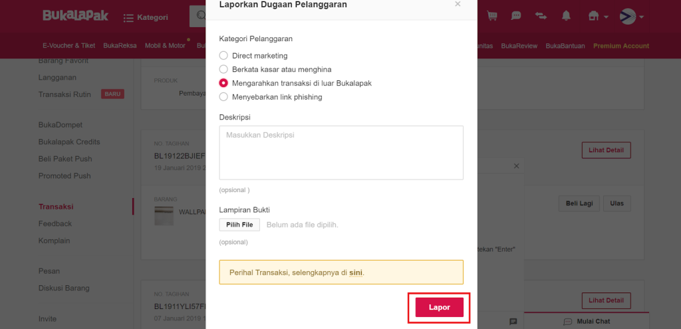Click the transactions arrows icon in header

tap(541, 16)
